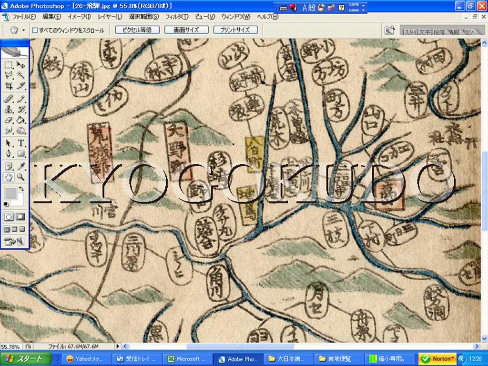Select the Smudge tool
Viewport: 488px width, 366px height.
click(x=9, y=130)
